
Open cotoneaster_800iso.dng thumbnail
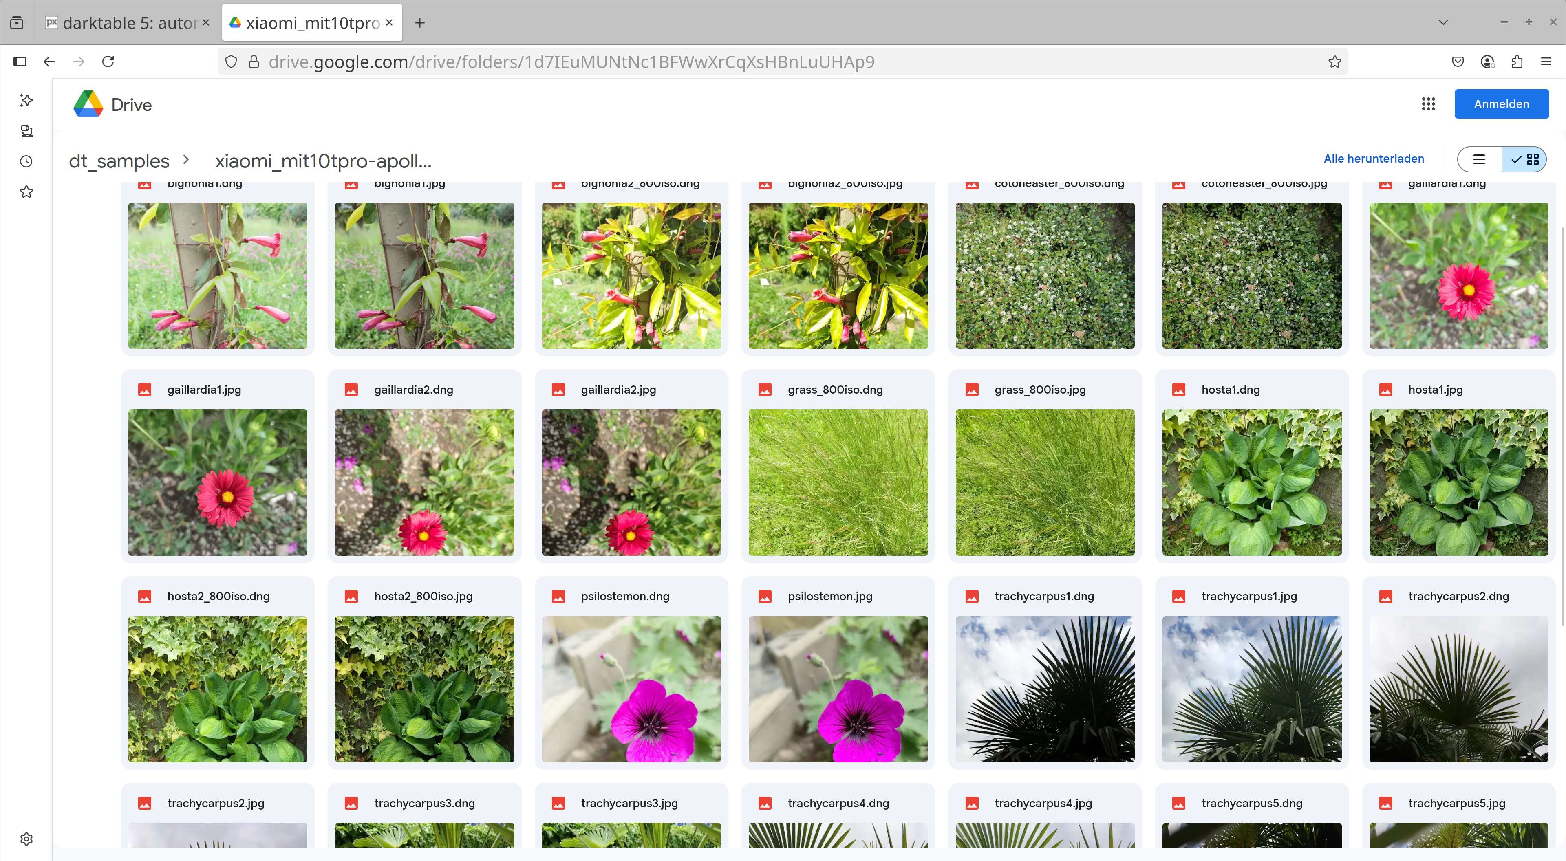click(x=1045, y=275)
